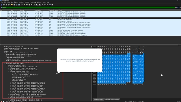
Task: Expand Config Attribute INTERNAL_IP4_DNS
Action: 11,87
